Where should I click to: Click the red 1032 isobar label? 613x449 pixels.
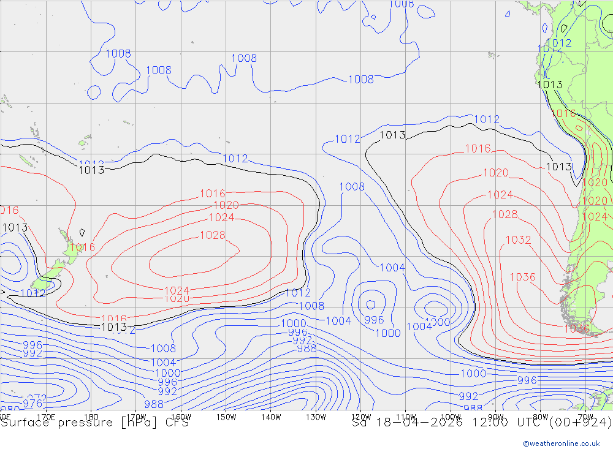tap(519, 240)
